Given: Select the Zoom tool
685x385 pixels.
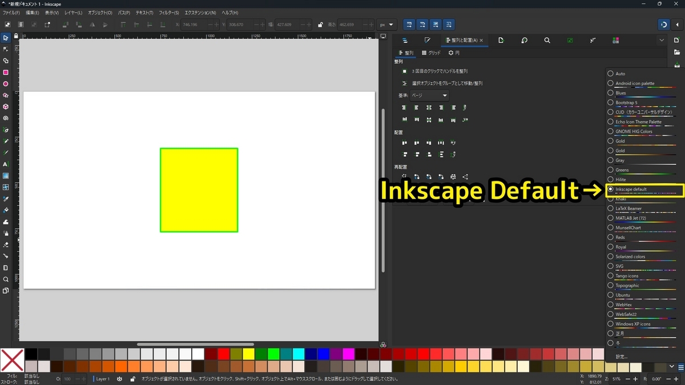Looking at the screenshot, I should [x=6, y=279].
